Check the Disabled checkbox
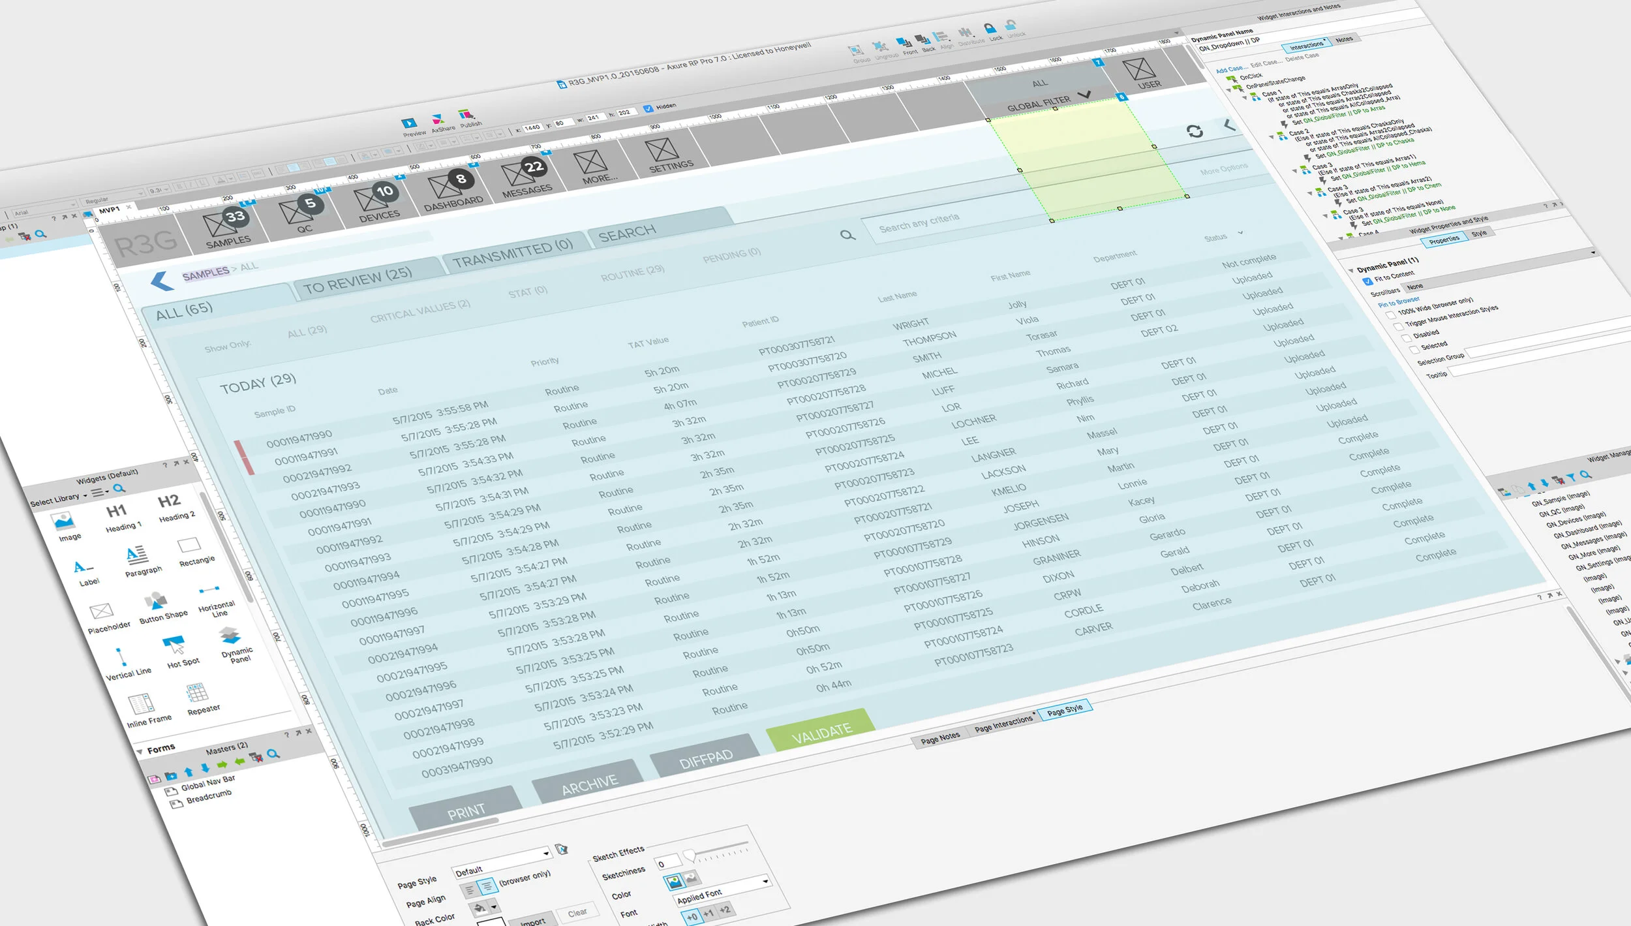 [x=1405, y=337]
